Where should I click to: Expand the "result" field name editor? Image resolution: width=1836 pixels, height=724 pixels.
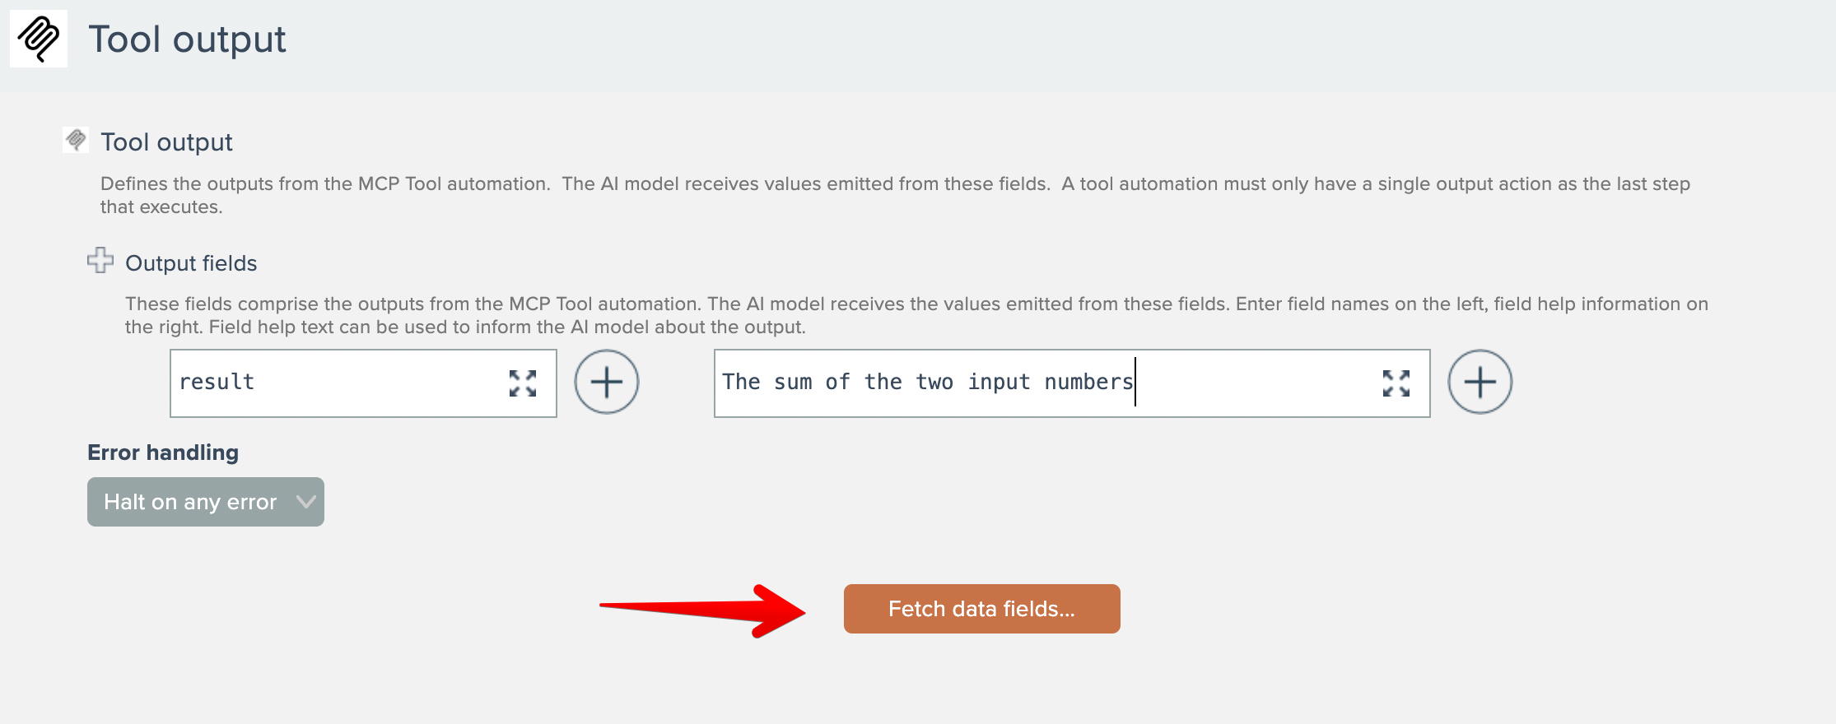point(522,383)
